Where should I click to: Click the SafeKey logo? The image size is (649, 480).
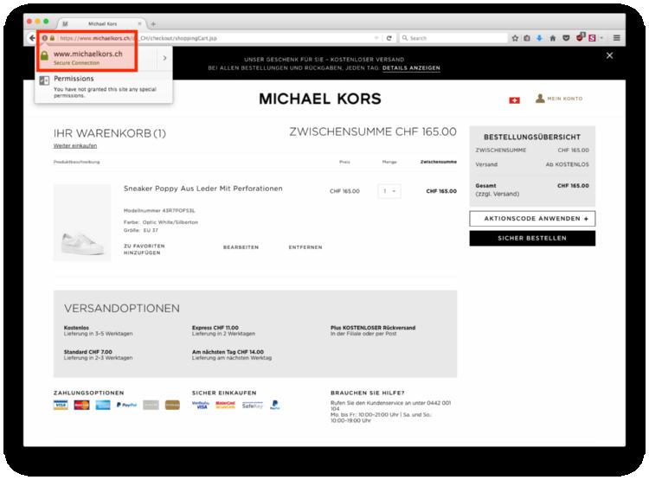click(x=253, y=406)
